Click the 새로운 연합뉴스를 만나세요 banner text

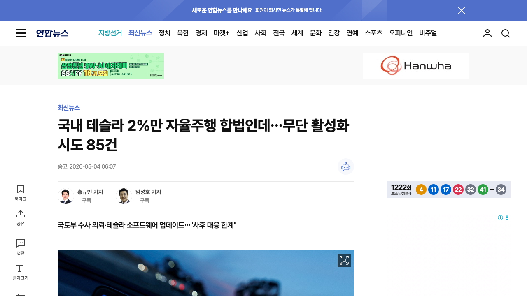222,10
